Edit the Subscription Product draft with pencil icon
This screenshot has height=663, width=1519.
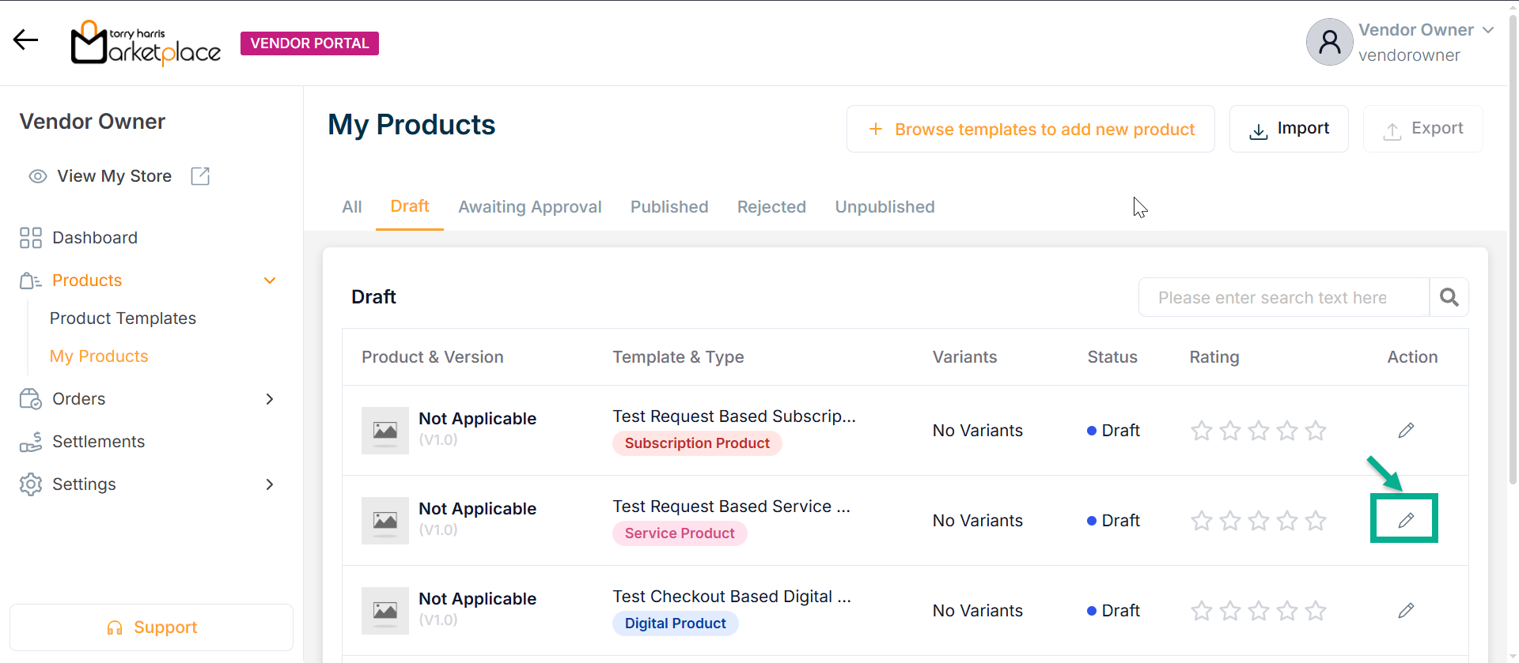pos(1405,431)
